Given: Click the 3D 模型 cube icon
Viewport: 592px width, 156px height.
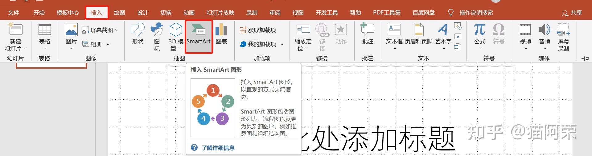Looking at the screenshot, I should (x=176, y=30).
